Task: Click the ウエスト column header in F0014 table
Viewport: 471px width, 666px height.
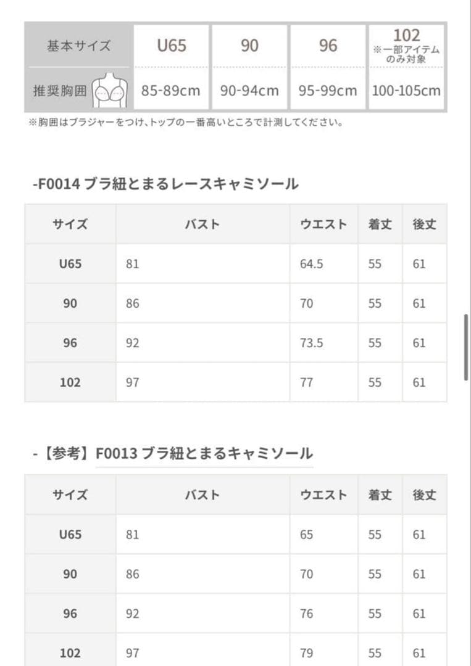Action: coord(323,224)
